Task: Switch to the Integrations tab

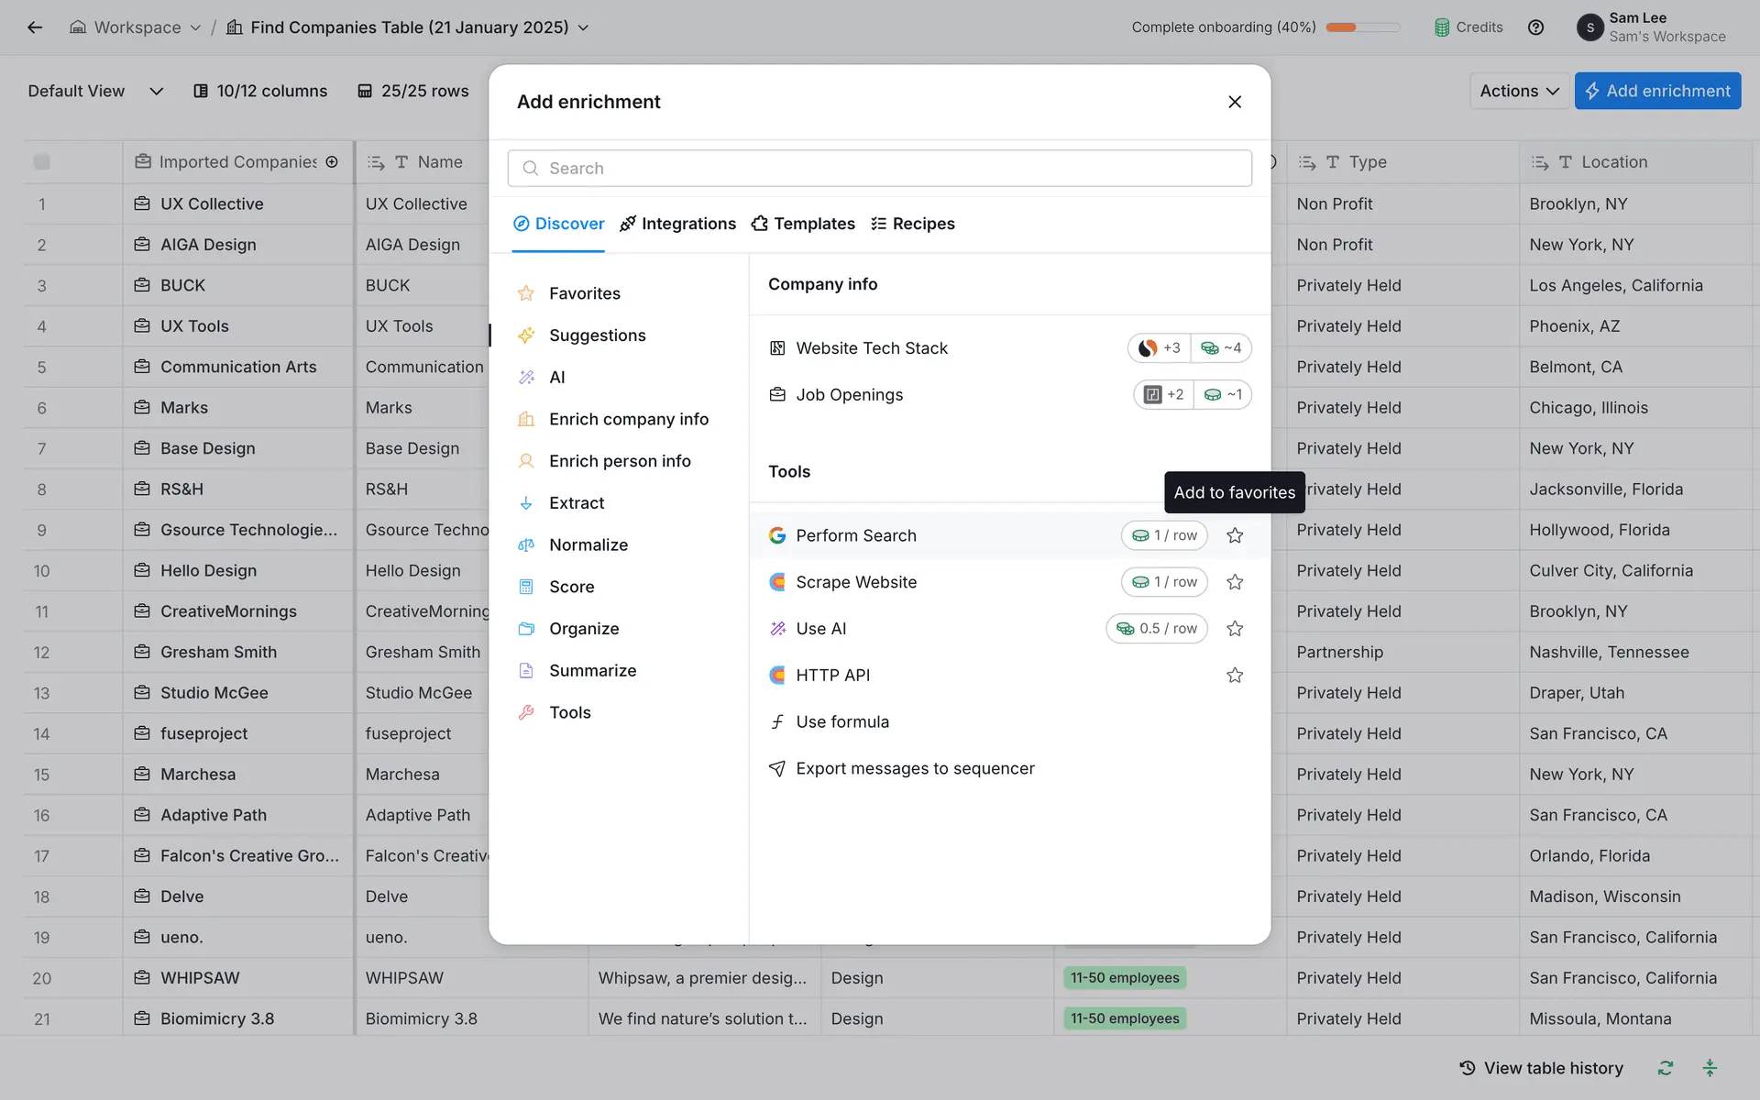Action: pyautogui.click(x=677, y=224)
